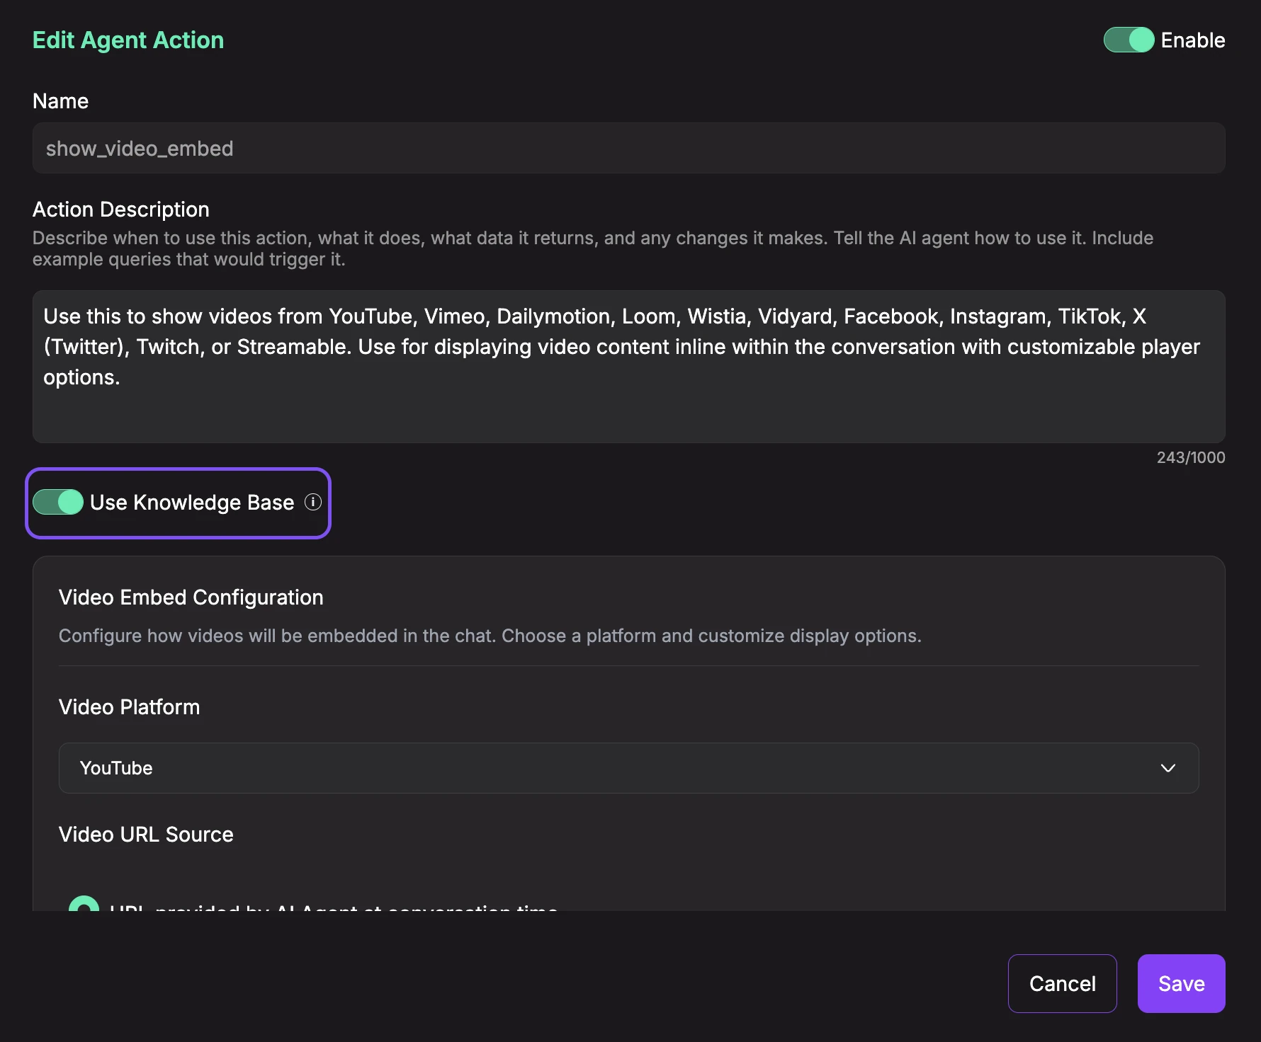Click the Video Embed Configuration section header
The width and height of the screenshot is (1261, 1042).
tap(191, 597)
